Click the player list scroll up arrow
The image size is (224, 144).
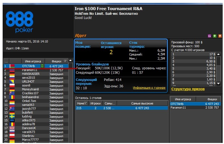pyautogui.click(x=70, y=61)
